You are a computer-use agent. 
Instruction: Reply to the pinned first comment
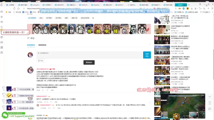pos(52,90)
